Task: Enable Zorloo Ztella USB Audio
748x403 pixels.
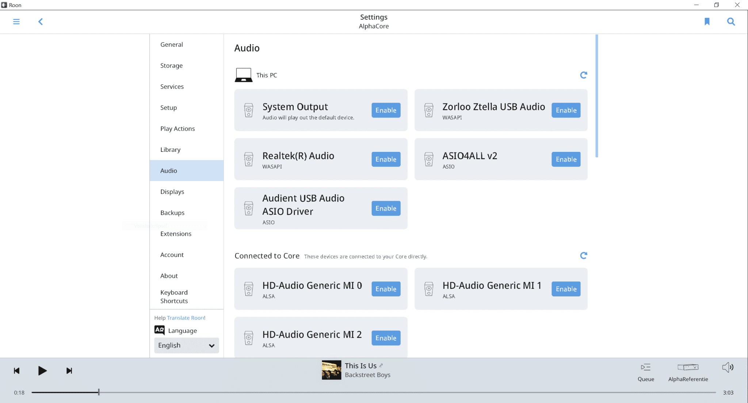Action: tap(566, 110)
